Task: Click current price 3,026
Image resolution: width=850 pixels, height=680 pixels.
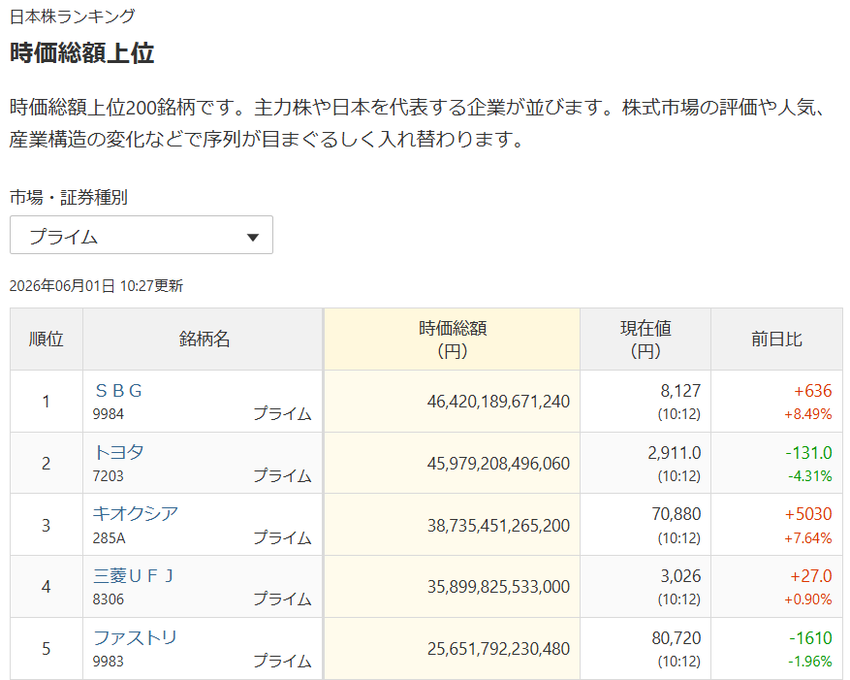Action: [x=680, y=576]
